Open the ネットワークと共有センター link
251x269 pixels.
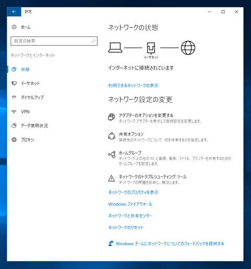tap(130, 216)
